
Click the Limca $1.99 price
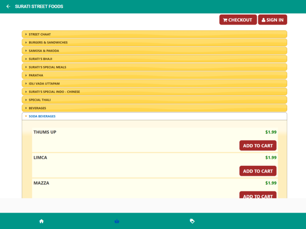click(271, 158)
